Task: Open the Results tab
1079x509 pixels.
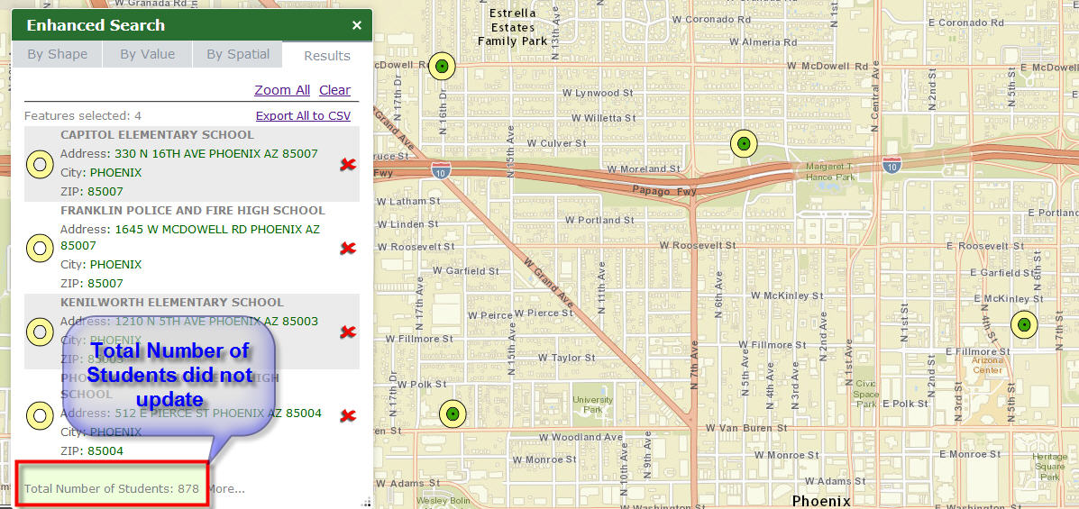Action: pyautogui.click(x=327, y=56)
